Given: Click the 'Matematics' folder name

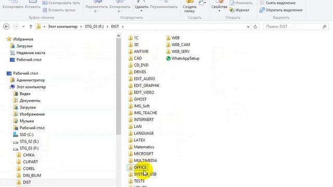Looking at the screenshot, I should click(144, 146).
